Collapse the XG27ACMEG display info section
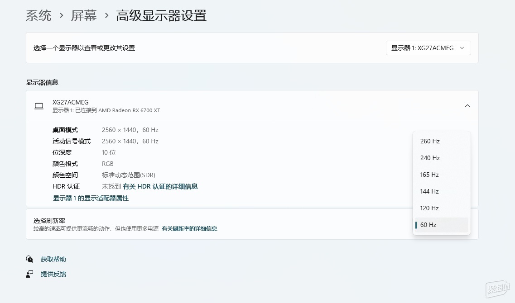The height and width of the screenshot is (303, 515). [467, 106]
